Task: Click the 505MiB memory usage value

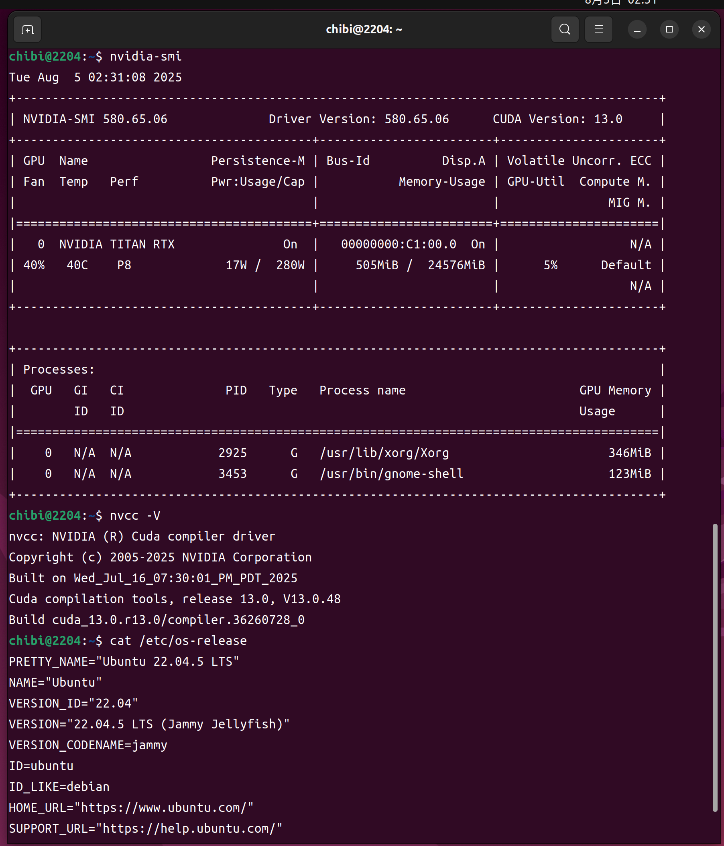Action: tap(377, 265)
